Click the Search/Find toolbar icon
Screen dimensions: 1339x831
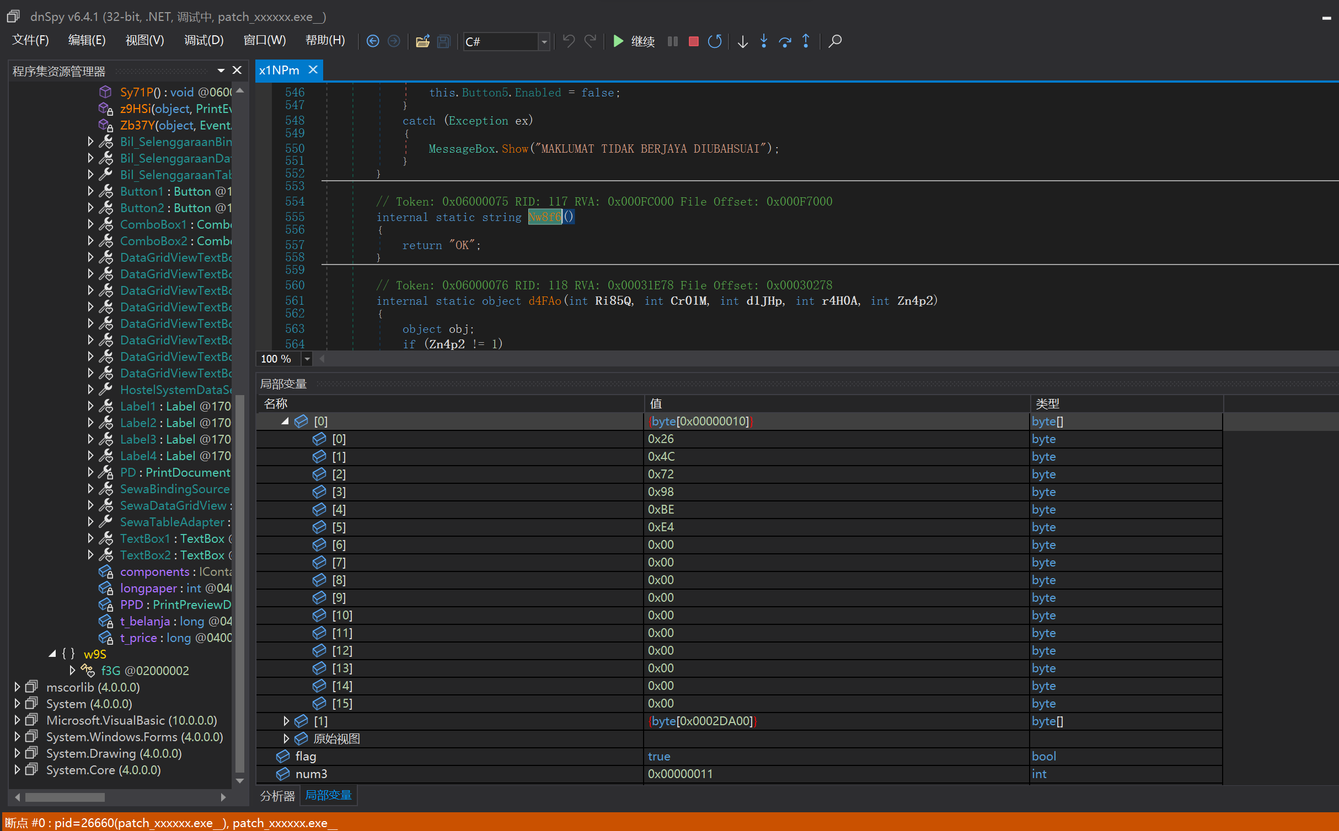(835, 40)
